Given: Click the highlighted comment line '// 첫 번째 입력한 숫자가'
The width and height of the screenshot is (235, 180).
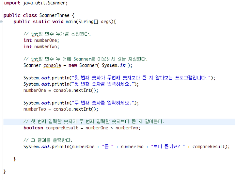Looking at the screenshot, I should pyautogui.click(x=94, y=122).
